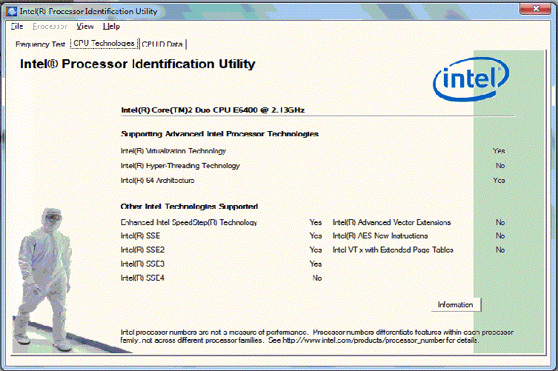Click Intel(R) AES New Instructions label
Viewport: 558px width, 371px height.
pyautogui.click(x=380, y=235)
